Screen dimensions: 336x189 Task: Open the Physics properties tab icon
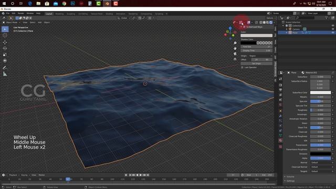click(x=280, y=126)
